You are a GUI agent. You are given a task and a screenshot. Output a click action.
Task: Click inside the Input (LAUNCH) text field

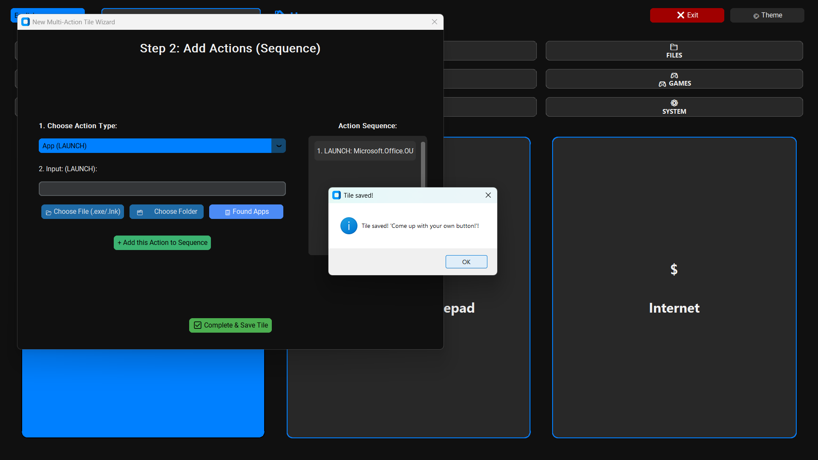162,189
